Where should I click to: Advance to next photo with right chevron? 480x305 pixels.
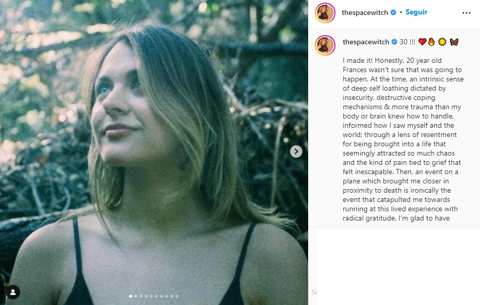[296, 151]
